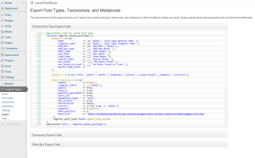Image resolution: width=255 pixels, height=158 pixels.
Task: Click the Posts pushpin icon
Action: pos(2,15)
